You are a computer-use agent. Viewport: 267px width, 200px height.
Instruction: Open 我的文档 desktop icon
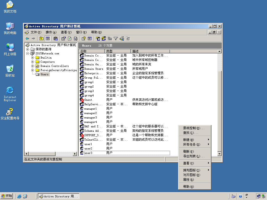click(x=10, y=7)
